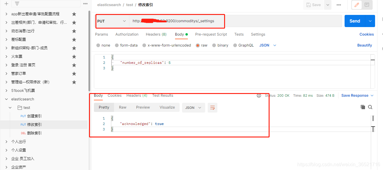
Task: Open response Headers (4) tab
Action: [x=137, y=95]
